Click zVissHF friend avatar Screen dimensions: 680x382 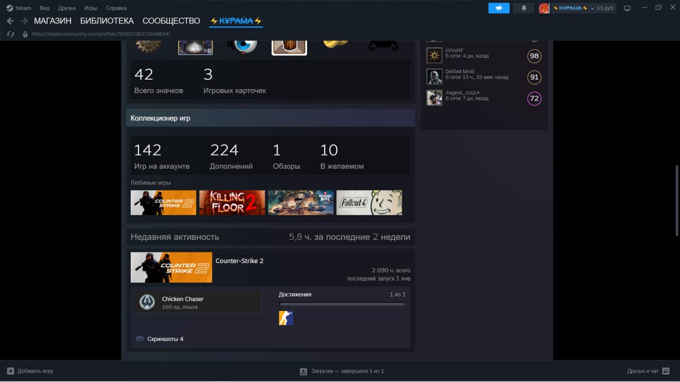tap(435, 55)
